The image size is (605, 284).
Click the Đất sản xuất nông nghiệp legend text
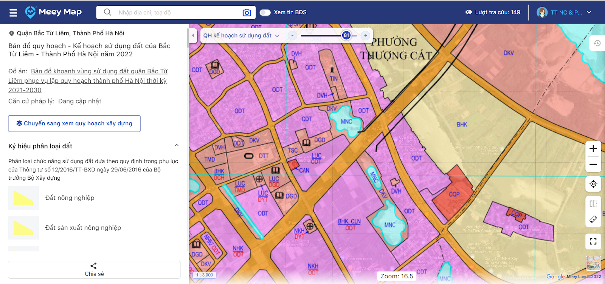[x=83, y=228]
